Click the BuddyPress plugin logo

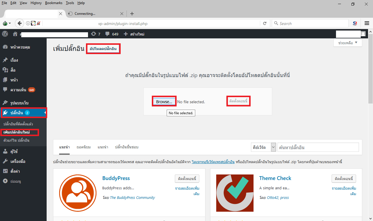point(78,193)
